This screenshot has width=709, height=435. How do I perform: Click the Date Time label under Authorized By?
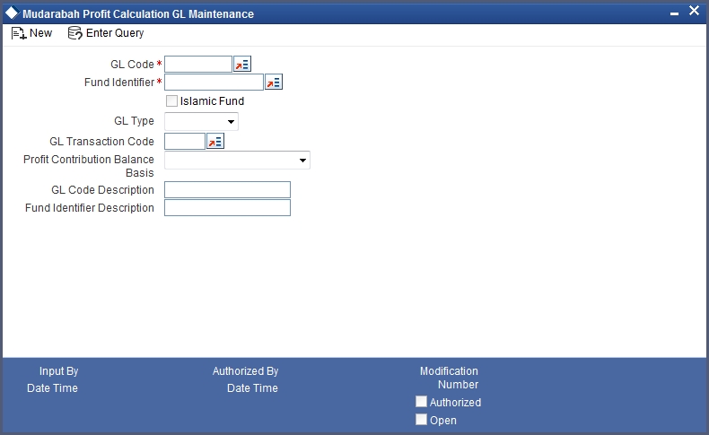pos(252,388)
